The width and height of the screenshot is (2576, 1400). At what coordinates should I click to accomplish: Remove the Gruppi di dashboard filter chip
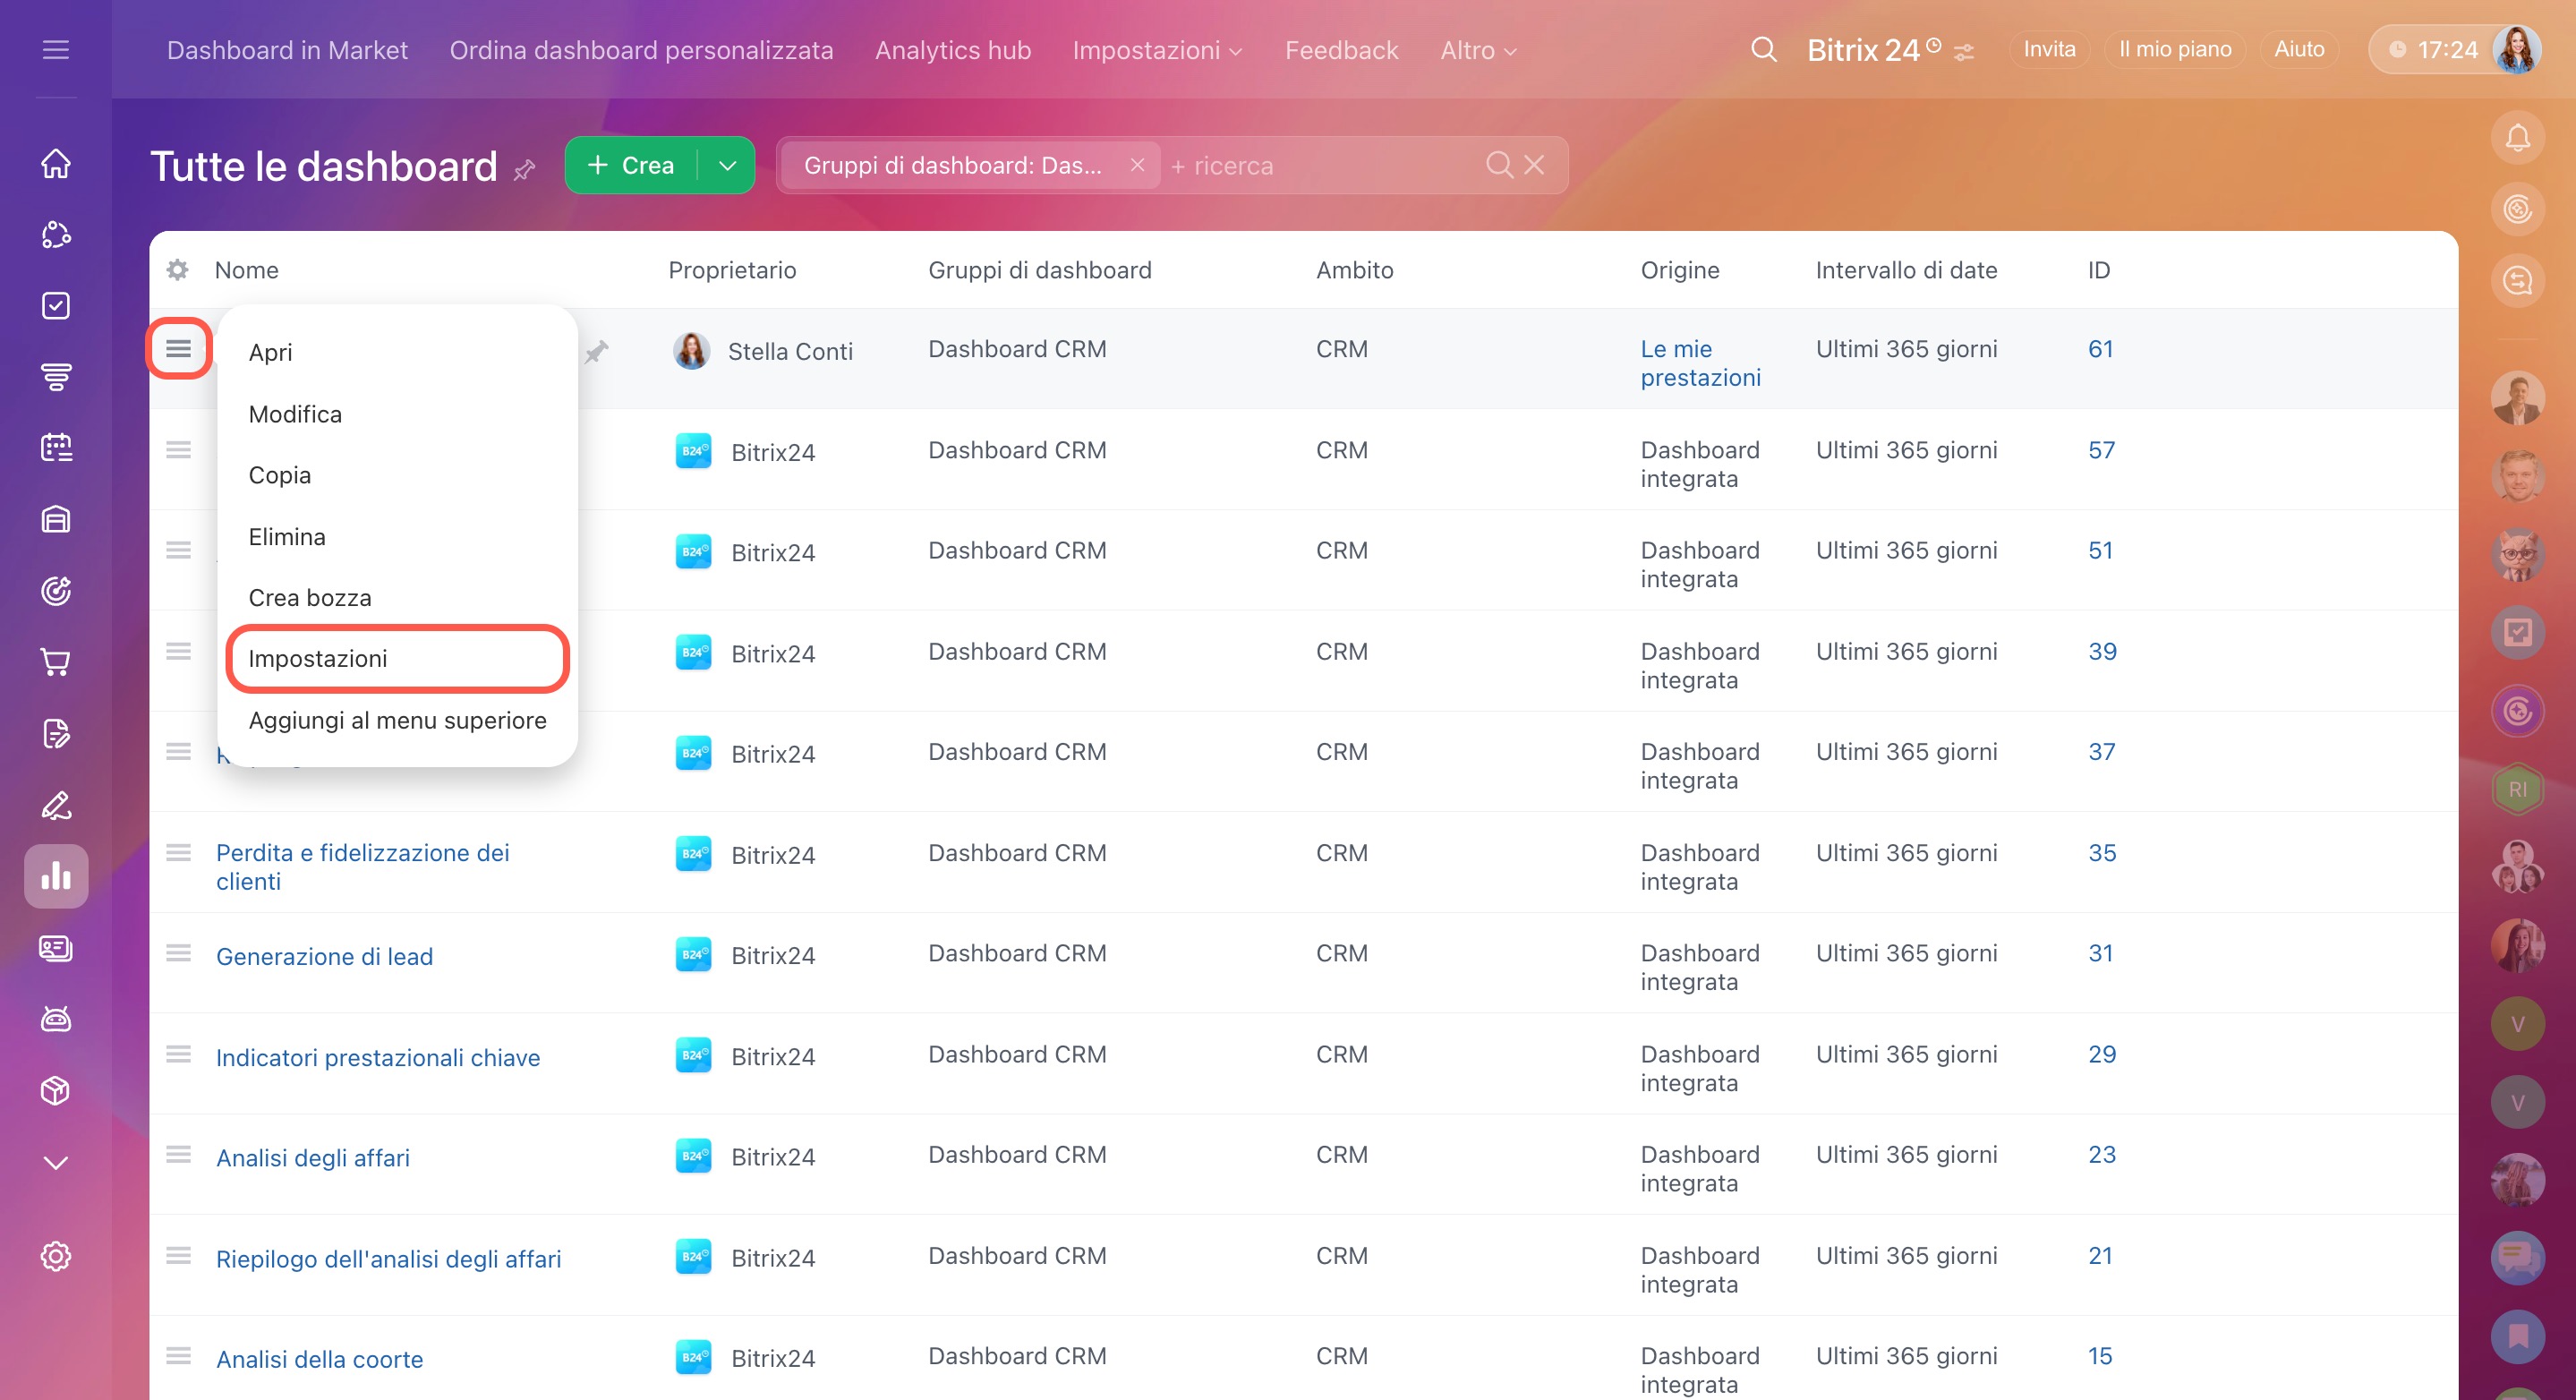click(1137, 165)
